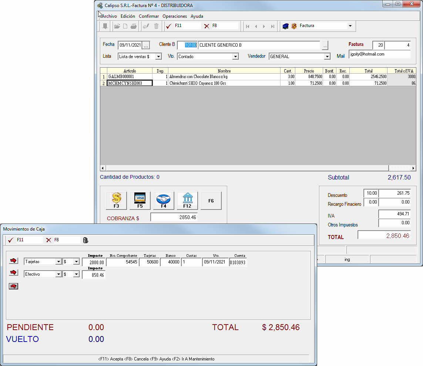Click the edit pencil icon in toolbar
The height and width of the screenshot is (366, 423).
tap(146, 26)
